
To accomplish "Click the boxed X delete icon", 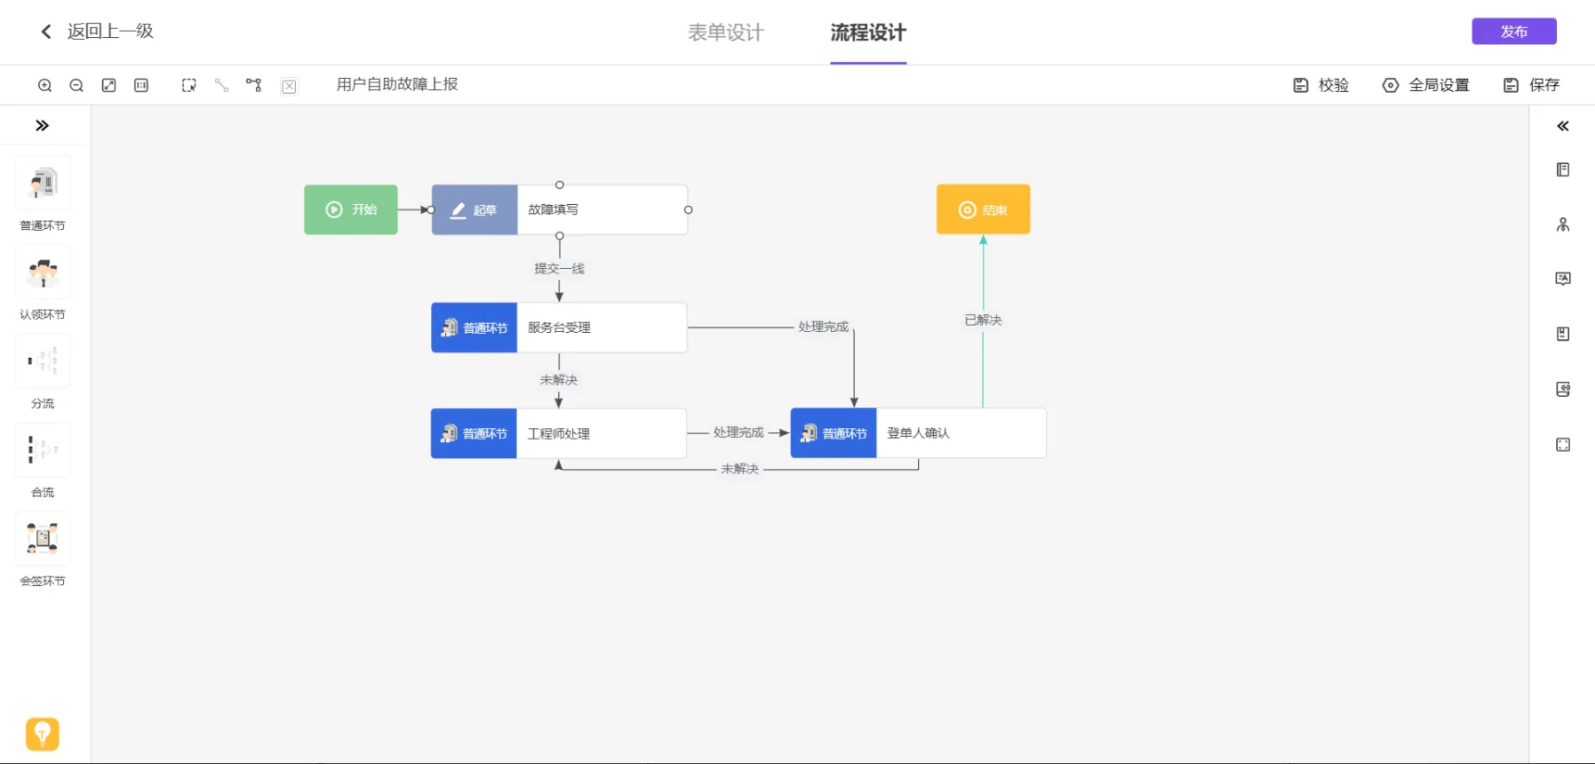I will [289, 86].
